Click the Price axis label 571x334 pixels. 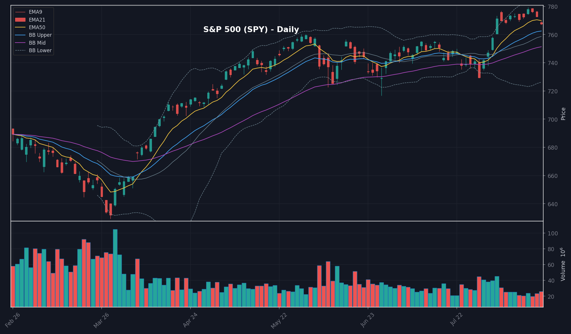(x=563, y=114)
